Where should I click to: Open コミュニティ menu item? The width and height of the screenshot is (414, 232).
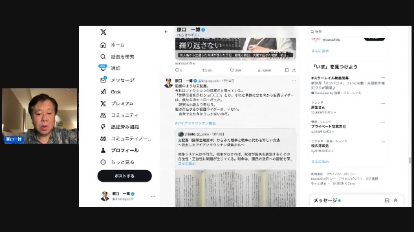[119, 115]
